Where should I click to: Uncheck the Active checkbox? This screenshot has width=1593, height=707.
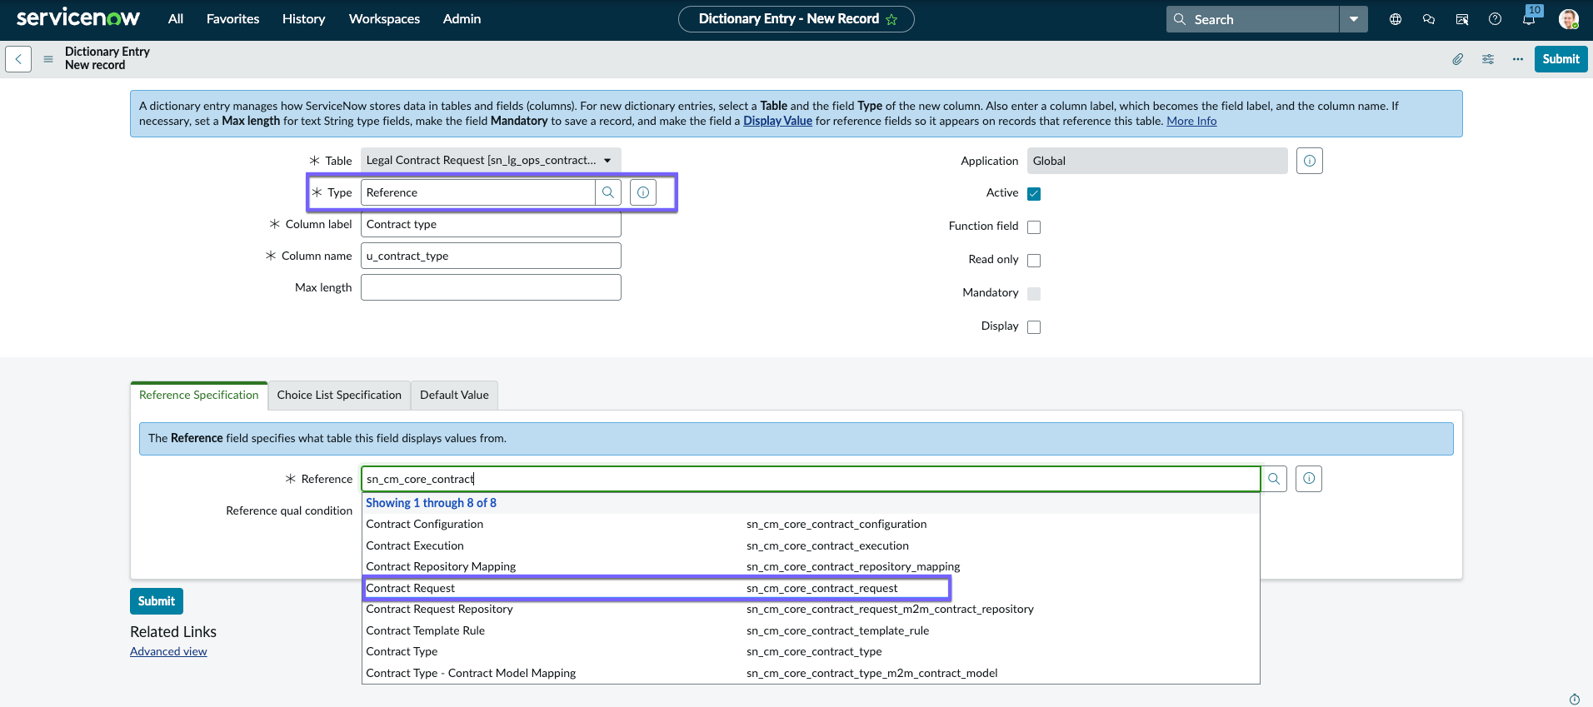pos(1034,194)
